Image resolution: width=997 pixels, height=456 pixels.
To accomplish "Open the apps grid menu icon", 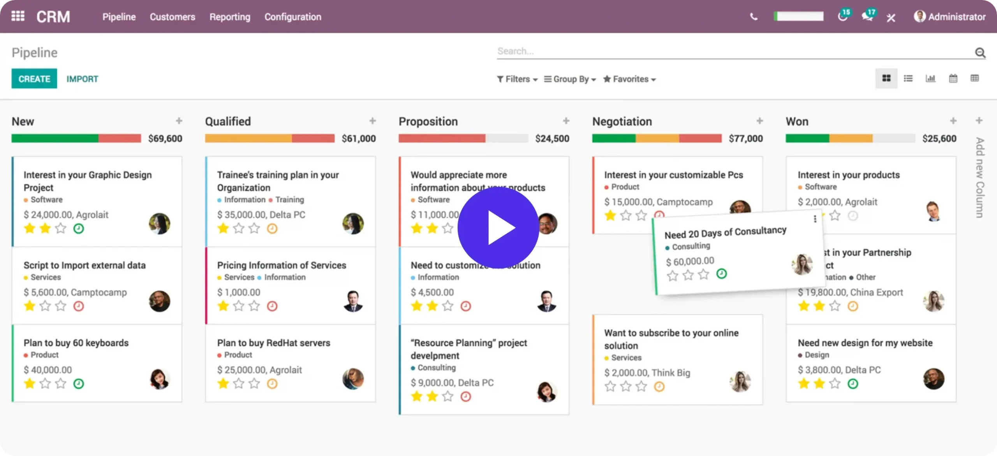I will 18,16.
